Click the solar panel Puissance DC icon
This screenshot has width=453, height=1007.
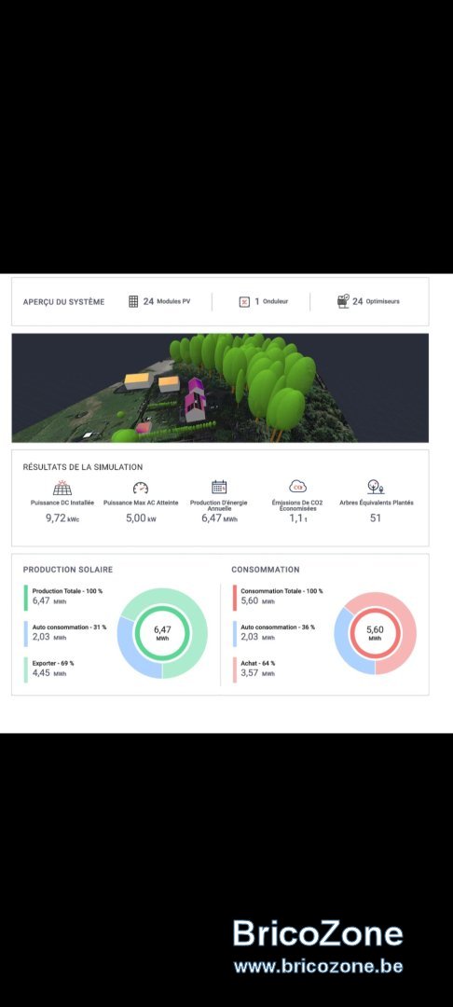(62, 488)
